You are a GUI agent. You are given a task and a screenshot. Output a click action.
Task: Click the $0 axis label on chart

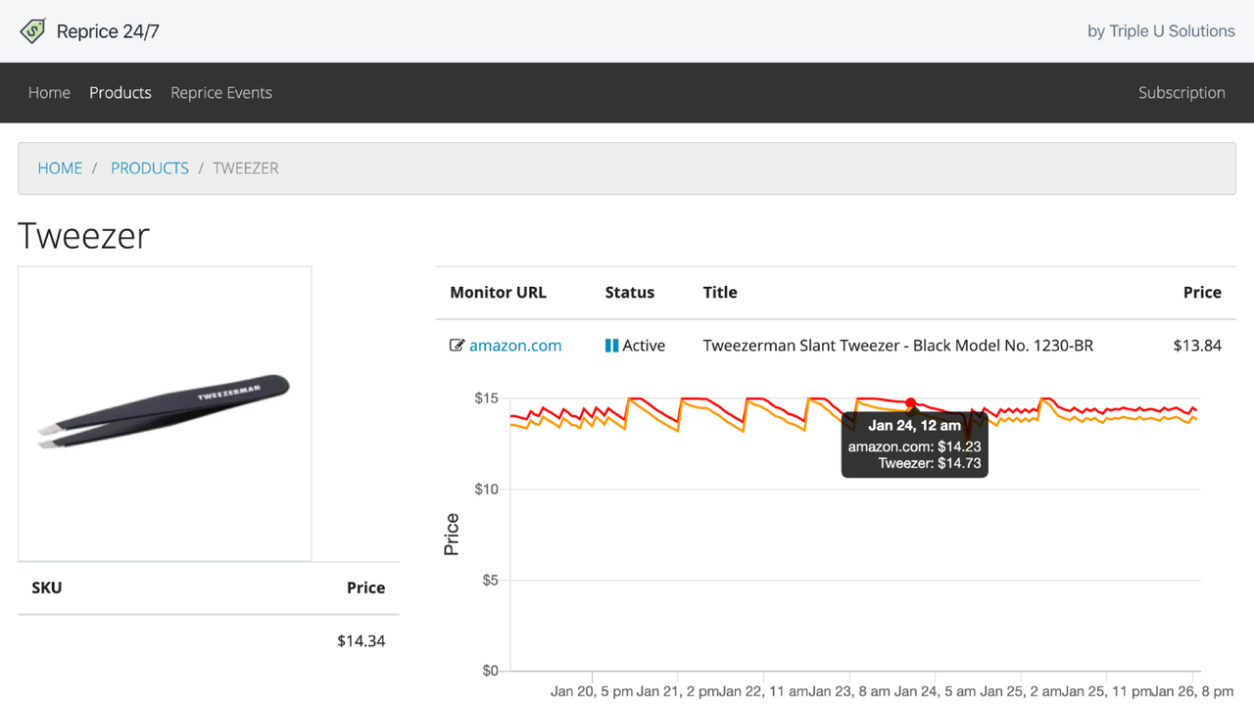pyautogui.click(x=491, y=672)
